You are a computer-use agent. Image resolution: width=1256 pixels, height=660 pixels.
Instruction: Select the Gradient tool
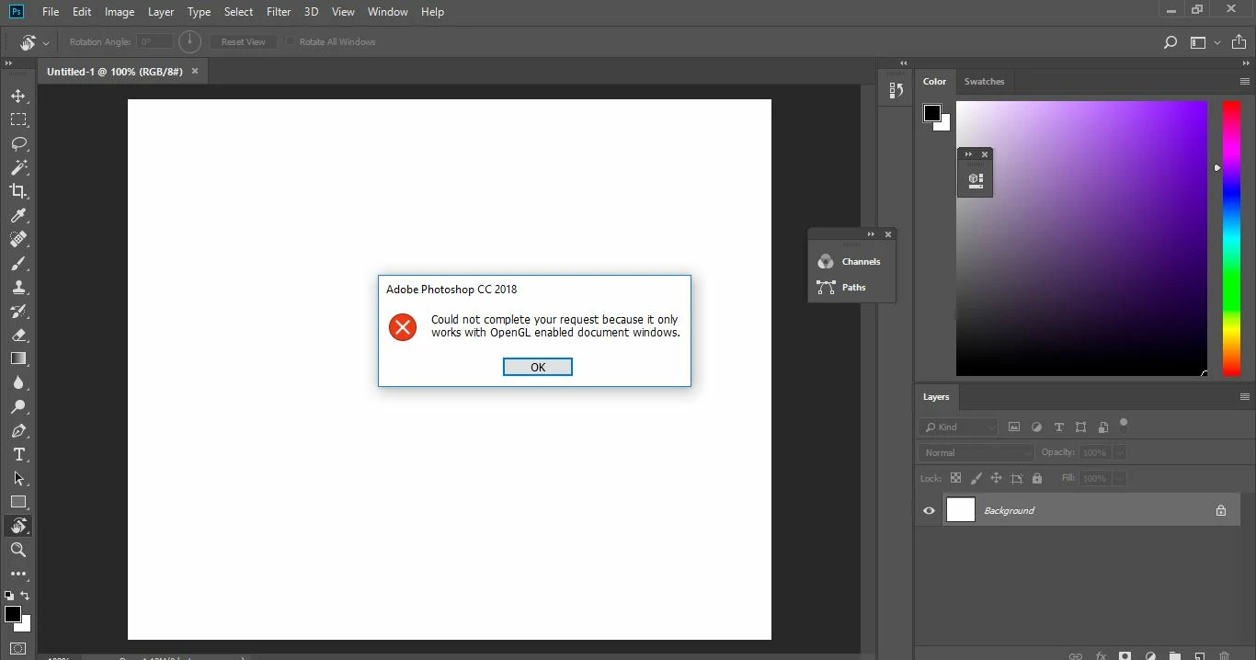coord(18,358)
